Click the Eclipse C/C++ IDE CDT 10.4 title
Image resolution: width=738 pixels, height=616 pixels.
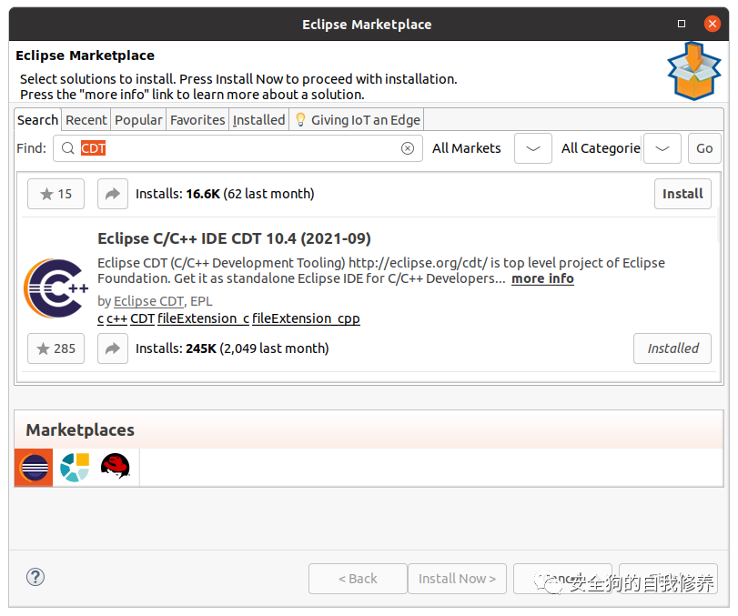point(234,238)
